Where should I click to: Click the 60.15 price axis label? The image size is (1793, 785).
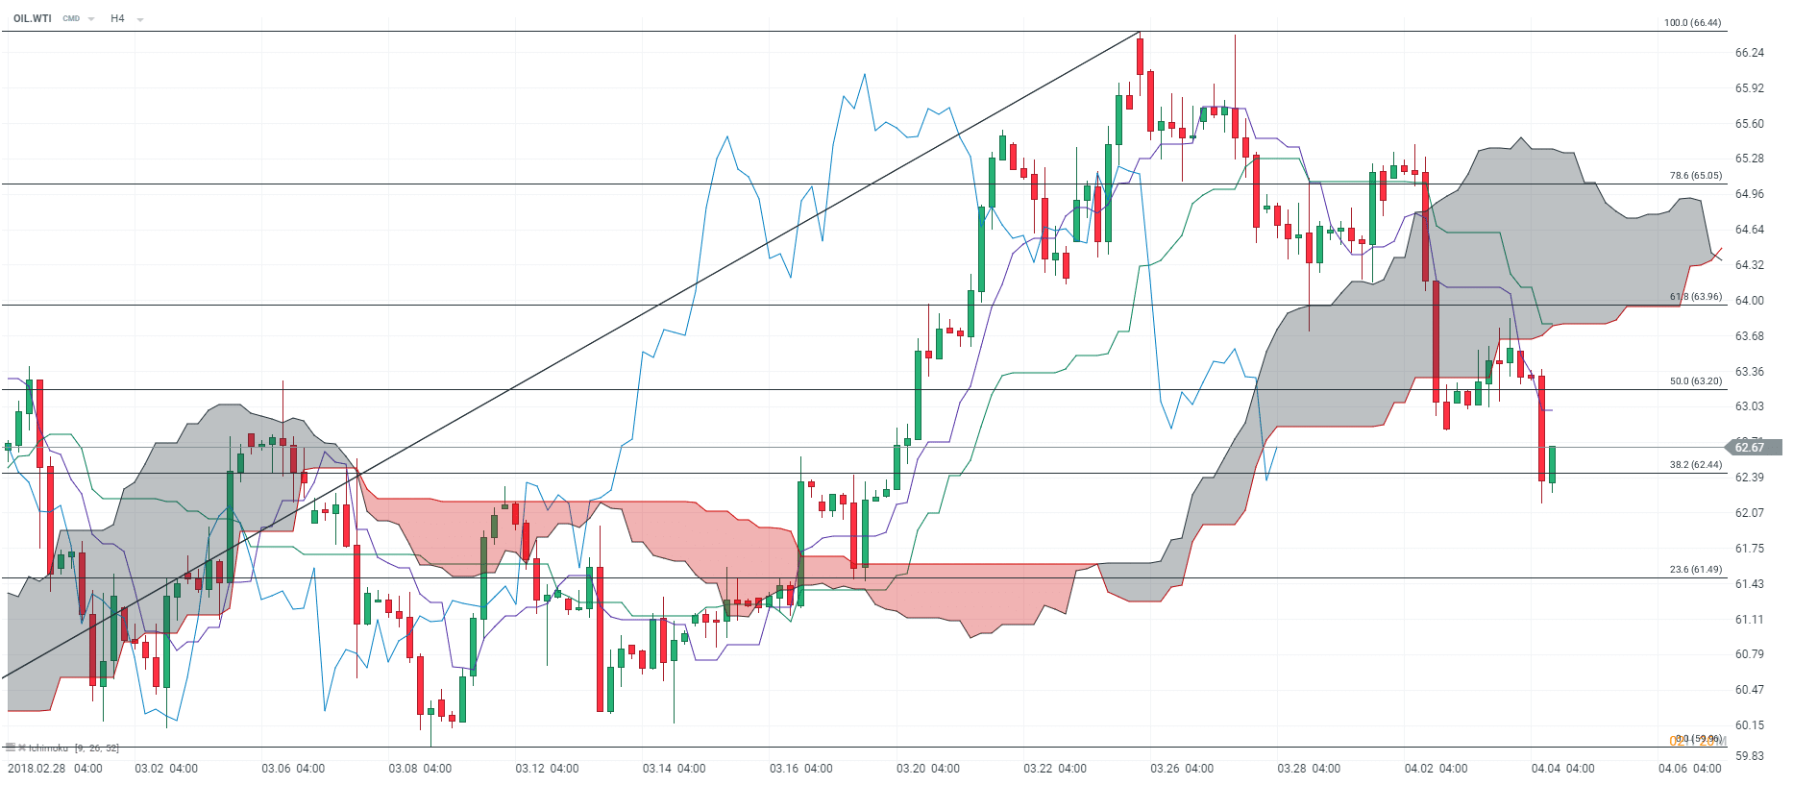(x=1750, y=725)
